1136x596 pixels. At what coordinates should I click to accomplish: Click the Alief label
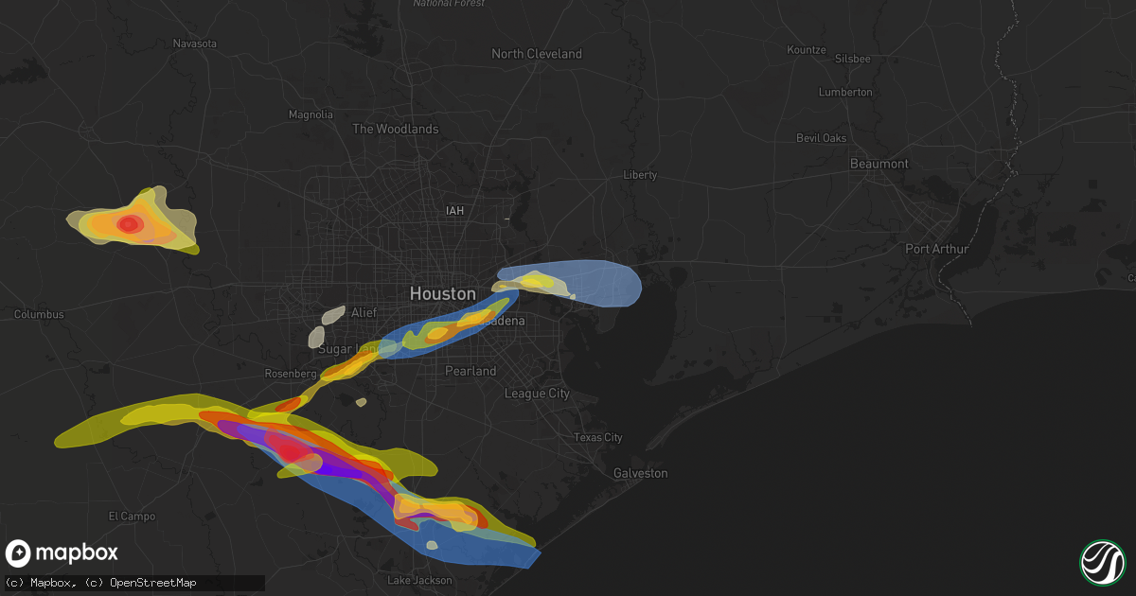(364, 312)
